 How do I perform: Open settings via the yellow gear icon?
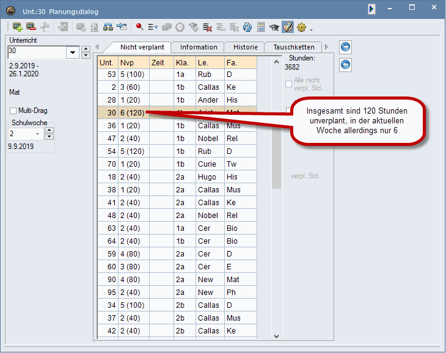coord(301,27)
